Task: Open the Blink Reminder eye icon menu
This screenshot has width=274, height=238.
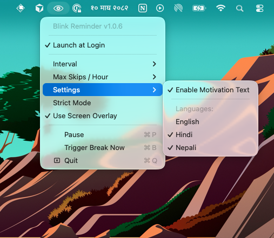Action: (x=58, y=8)
